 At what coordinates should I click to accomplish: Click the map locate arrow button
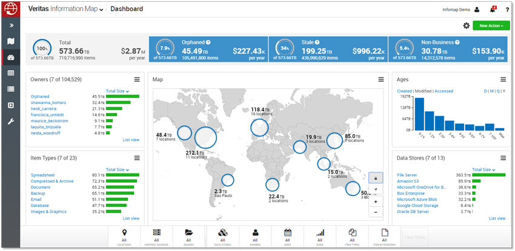pyautogui.click(x=376, y=189)
